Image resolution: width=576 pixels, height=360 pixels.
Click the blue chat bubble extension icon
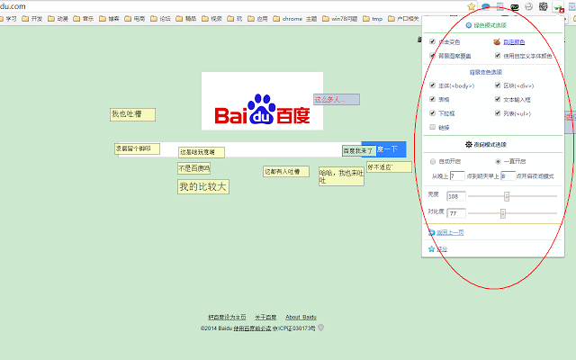tap(486, 6)
